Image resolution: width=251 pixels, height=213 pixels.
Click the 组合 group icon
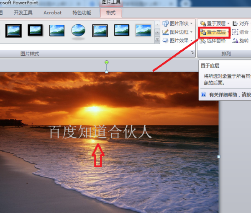tap(235, 32)
